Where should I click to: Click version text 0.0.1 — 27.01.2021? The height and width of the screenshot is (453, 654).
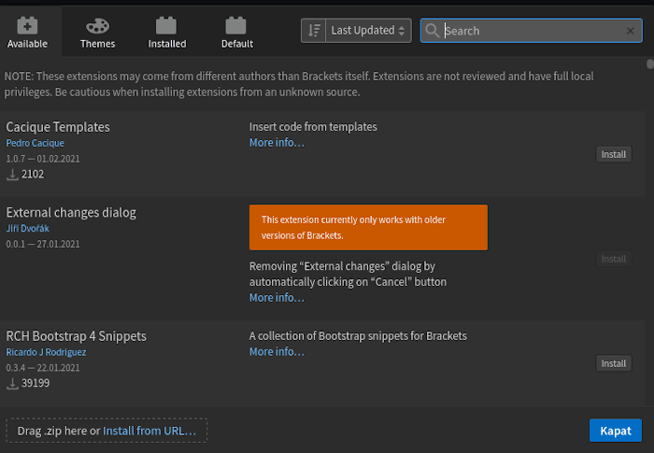point(43,244)
